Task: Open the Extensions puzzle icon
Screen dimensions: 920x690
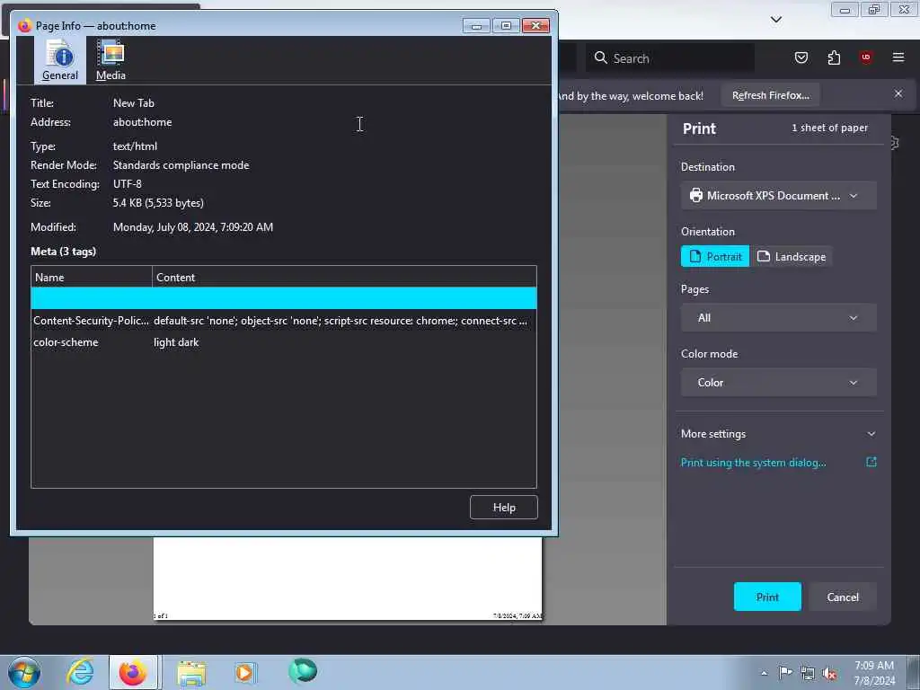Action: (834, 57)
